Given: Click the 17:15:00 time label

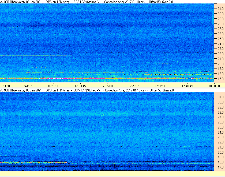Looking at the screenshot, I should point(107,86).
